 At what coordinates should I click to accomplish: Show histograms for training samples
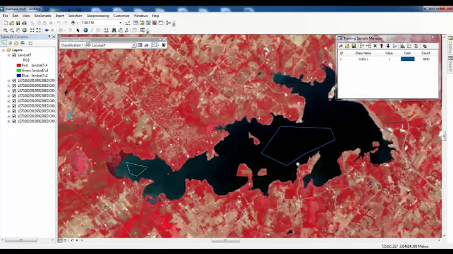point(403,46)
